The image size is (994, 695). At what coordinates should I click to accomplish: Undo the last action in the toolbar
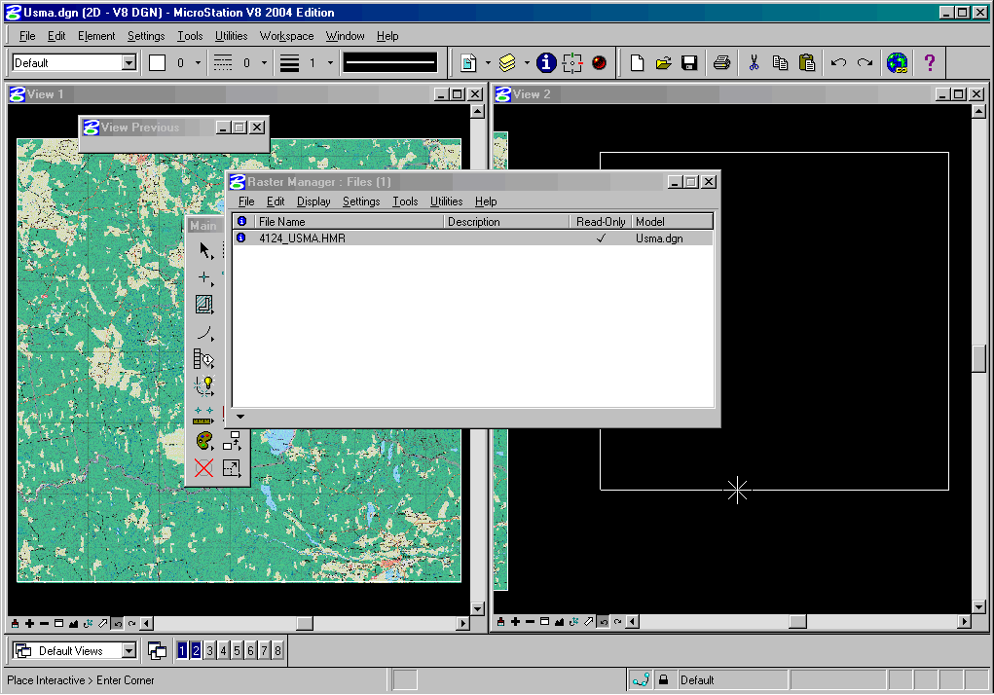click(838, 62)
